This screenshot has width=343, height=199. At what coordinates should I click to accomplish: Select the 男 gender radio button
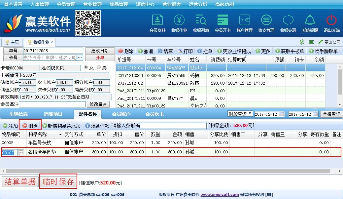click(x=99, y=67)
